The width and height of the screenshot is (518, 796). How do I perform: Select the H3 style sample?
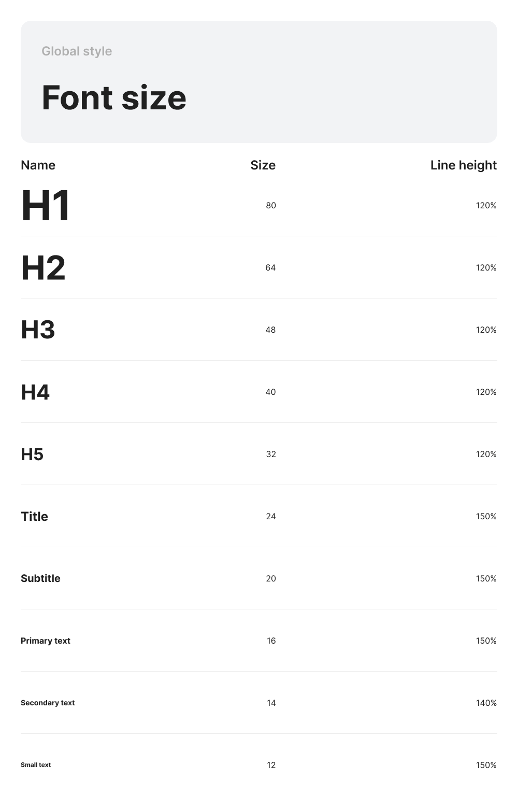[38, 330]
